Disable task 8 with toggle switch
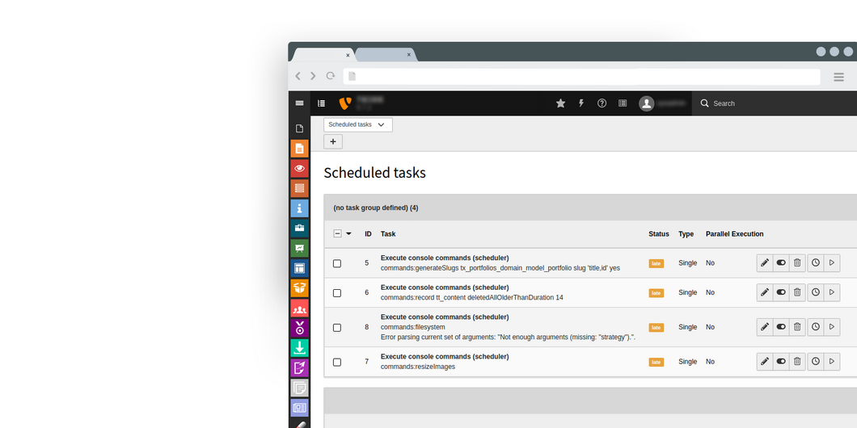Image resolution: width=857 pixels, height=428 pixels. pyautogui.click(x=781, y=327)
